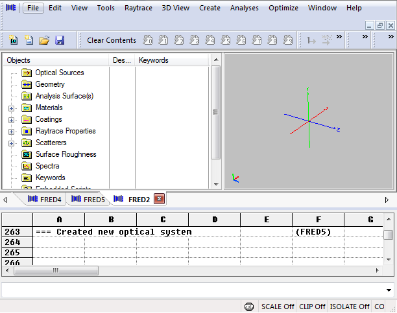Image resolution: width=397 pixels, height=313 pixels.
Task: Expand the Raytrace Properties tree node
Action: (x=11, y=132)
